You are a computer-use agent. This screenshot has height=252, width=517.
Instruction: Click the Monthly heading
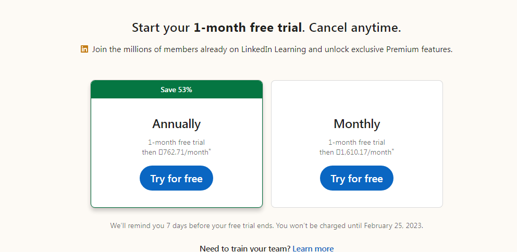[357, 124]
